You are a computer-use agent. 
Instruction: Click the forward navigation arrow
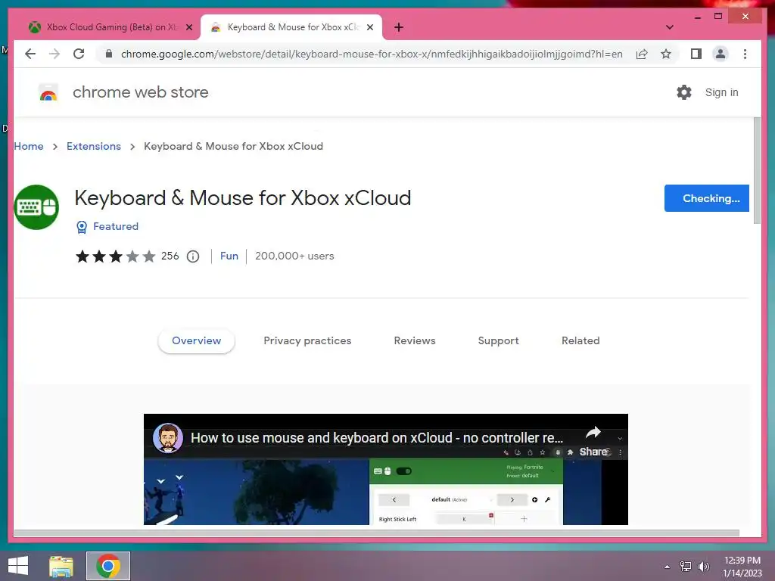pyautogui.click(x=54, y=54)
